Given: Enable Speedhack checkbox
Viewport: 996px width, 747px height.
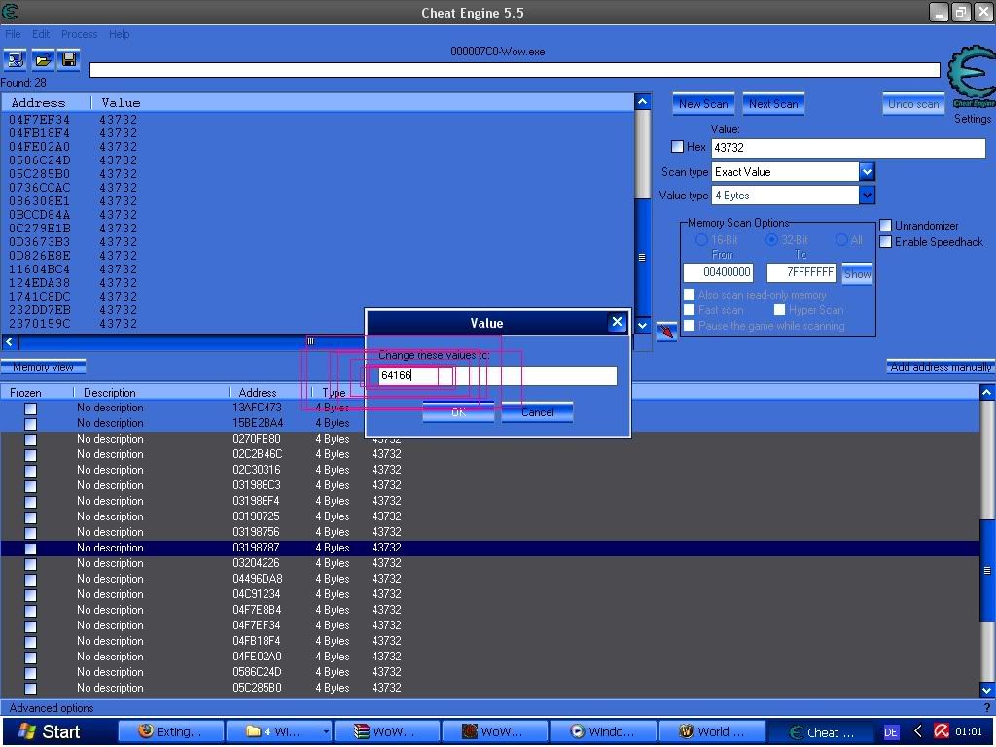Looking at the screenshot, I should pos(885,242).
